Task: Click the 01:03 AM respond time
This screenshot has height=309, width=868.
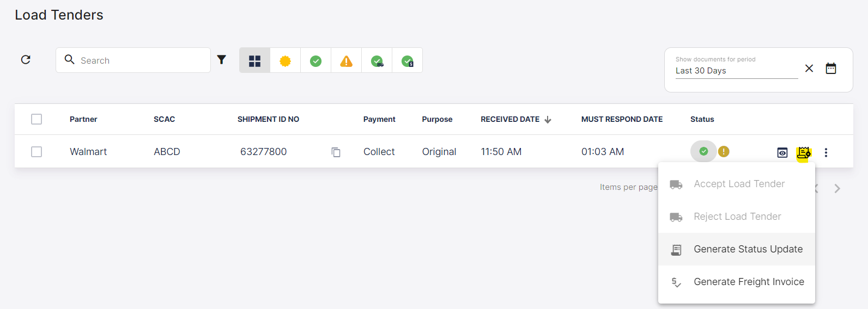Action: pyautogui.click(x=603, y=152)
